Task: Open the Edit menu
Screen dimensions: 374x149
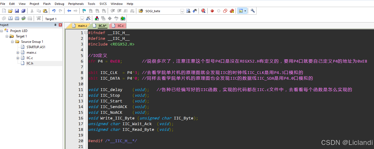Action: click(x=12, y=4)
